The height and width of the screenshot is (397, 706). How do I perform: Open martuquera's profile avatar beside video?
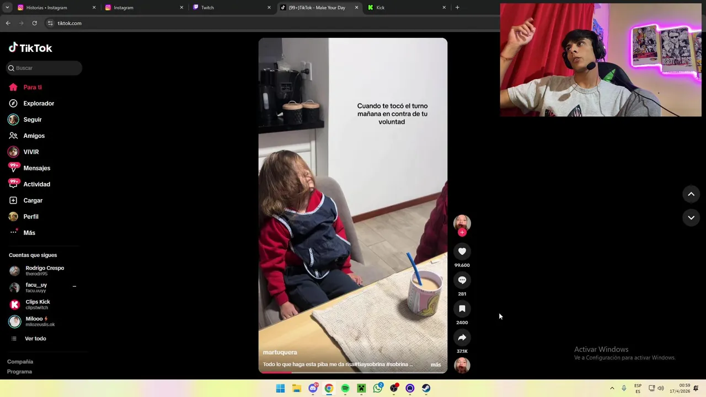pos(462,223)
